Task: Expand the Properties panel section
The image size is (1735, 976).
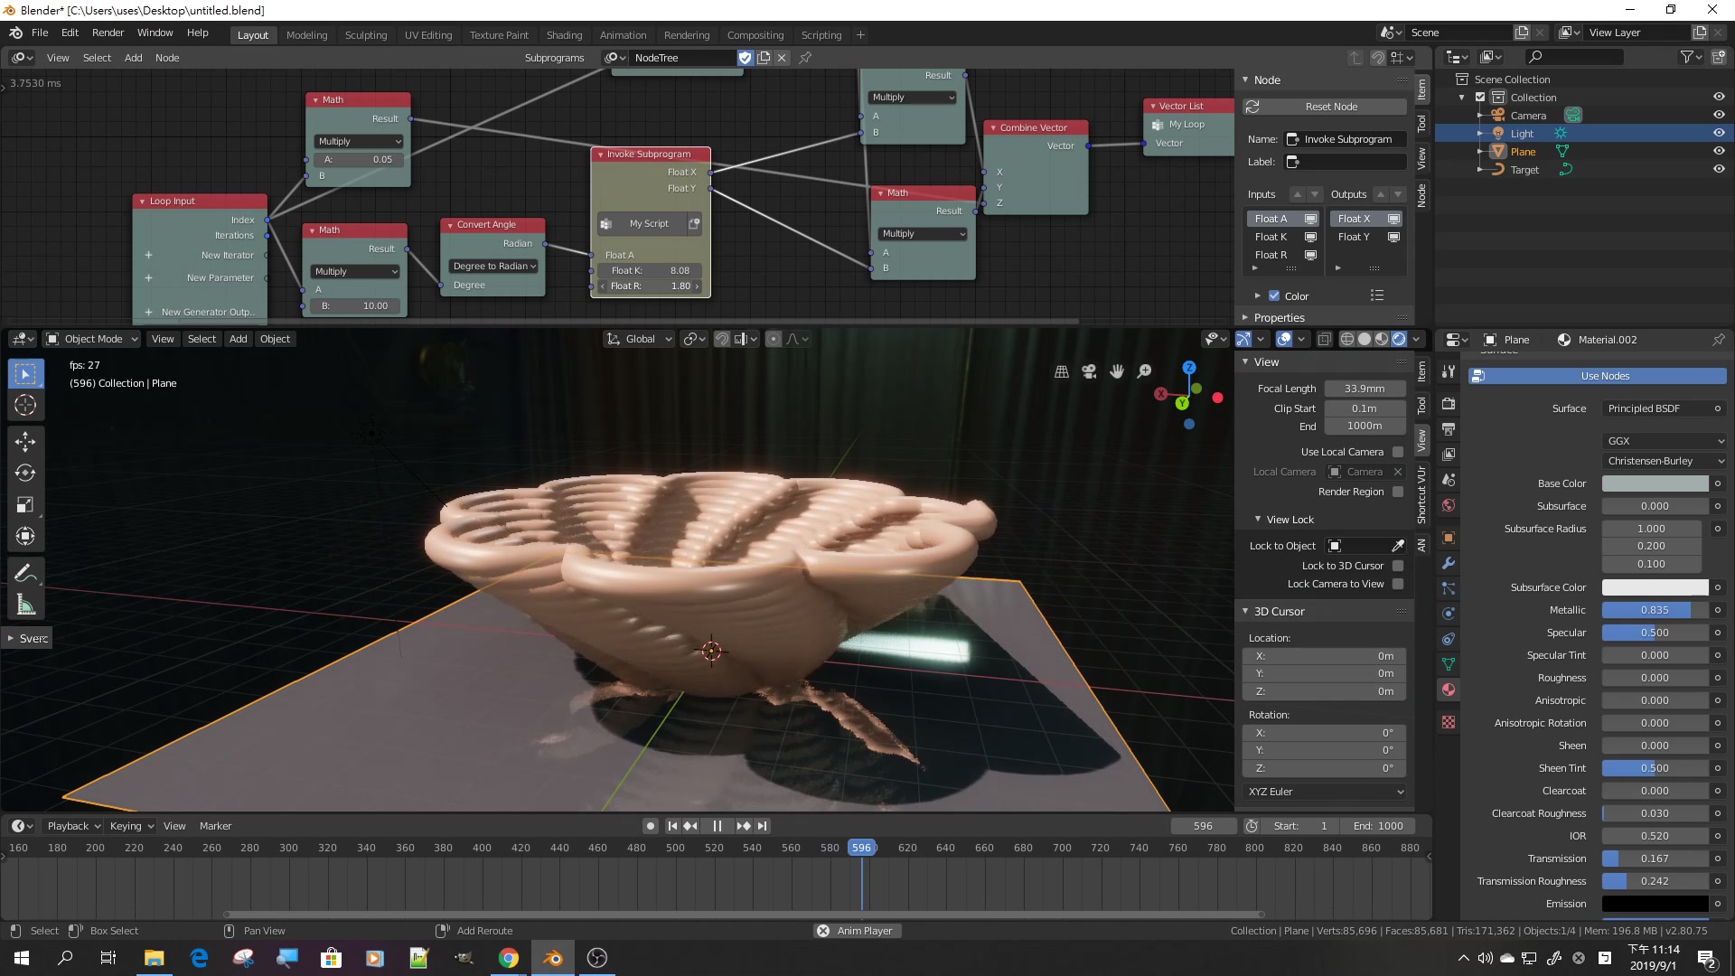Action: pyautogui.click(x=1248, y=317)
